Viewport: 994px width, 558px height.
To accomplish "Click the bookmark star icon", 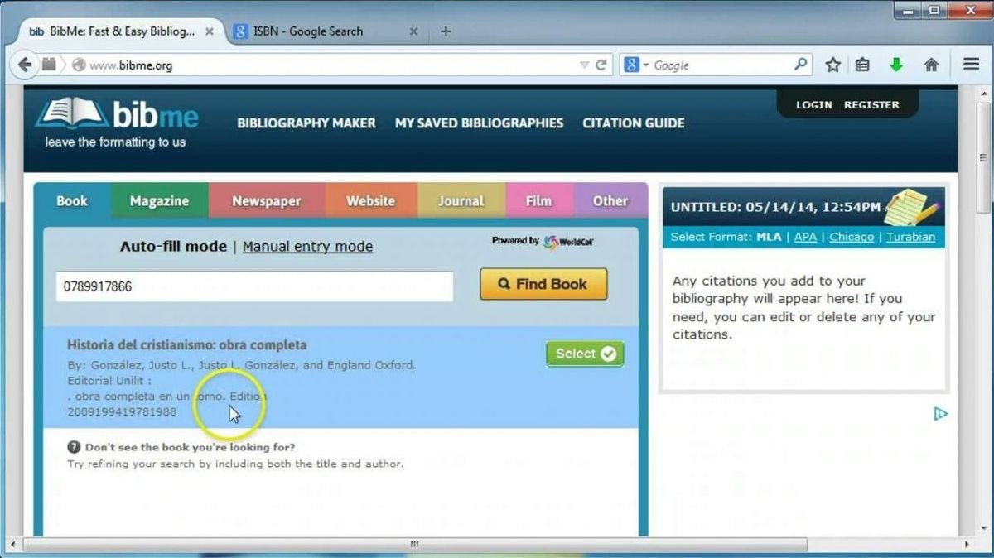I will [832, 65].
